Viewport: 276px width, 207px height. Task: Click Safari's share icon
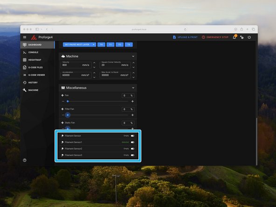[241, 29]
